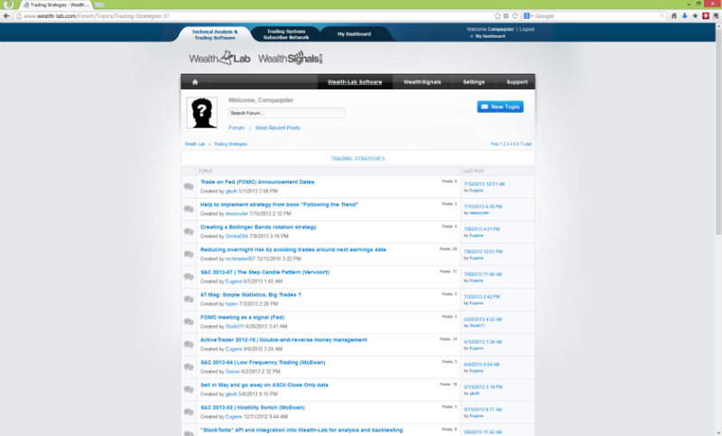Open the Settings menu in forum navbar
This screenshot has height=436, width=722.
coord(473,82)
